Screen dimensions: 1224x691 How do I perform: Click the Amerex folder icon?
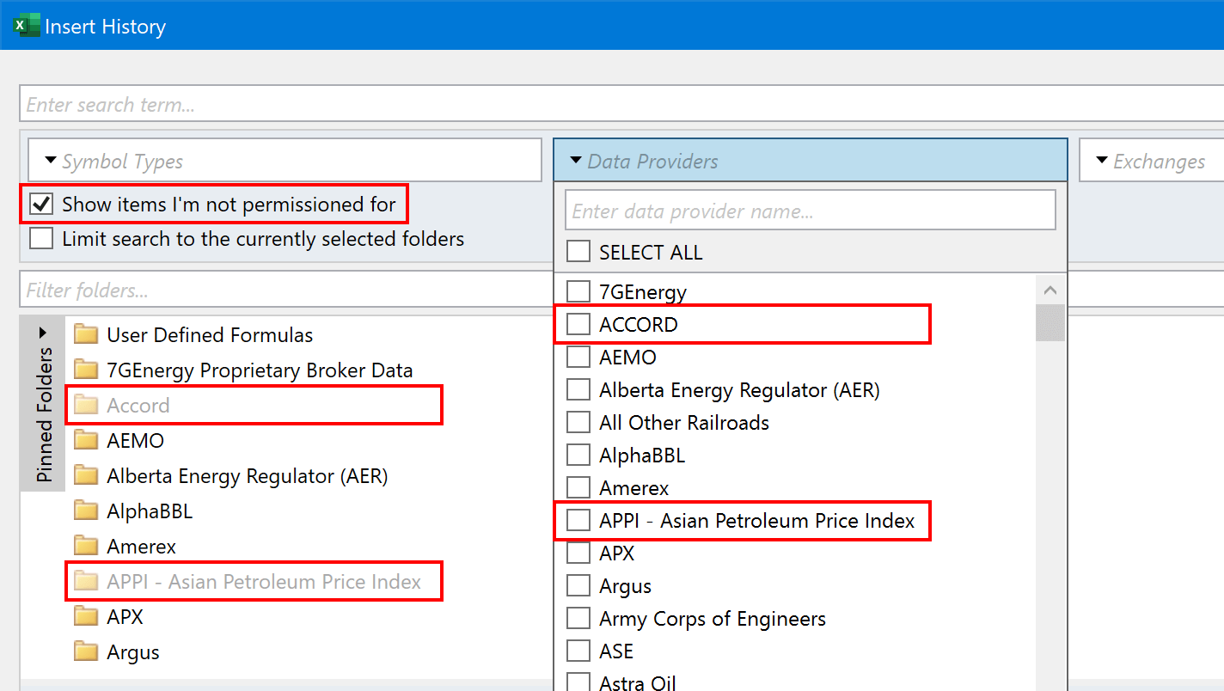pos(86,546)
